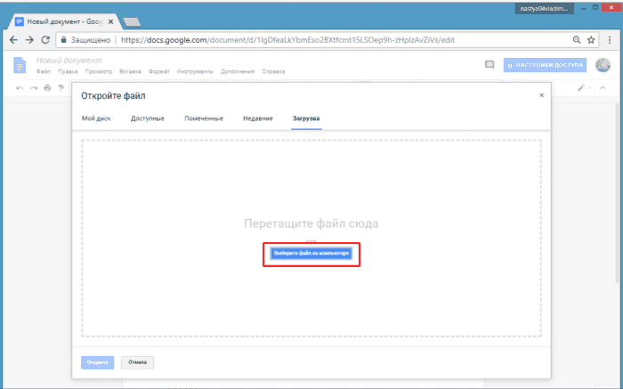Click the 'Открыть' button
623x389 pixels.
click(97, 362)
